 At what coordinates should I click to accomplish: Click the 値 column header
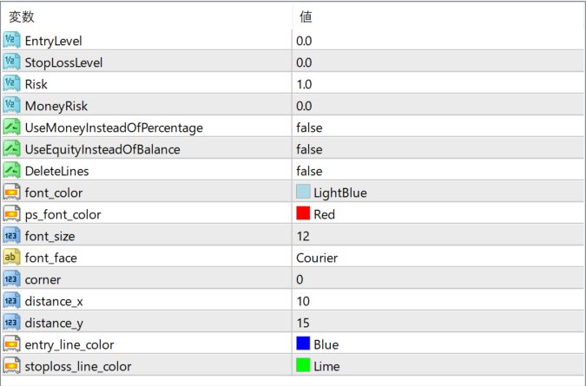point(306,16)
